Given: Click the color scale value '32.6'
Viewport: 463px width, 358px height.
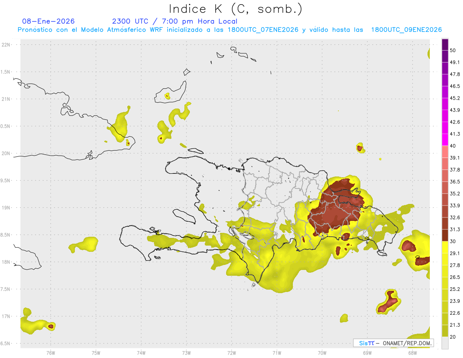Looking at the screenshot, I should tap(455, 218).
